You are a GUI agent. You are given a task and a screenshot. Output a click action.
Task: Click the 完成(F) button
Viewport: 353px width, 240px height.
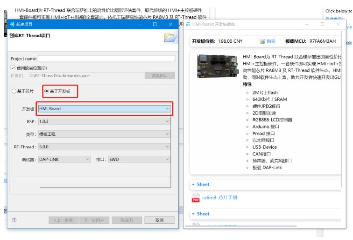(127, 220)
